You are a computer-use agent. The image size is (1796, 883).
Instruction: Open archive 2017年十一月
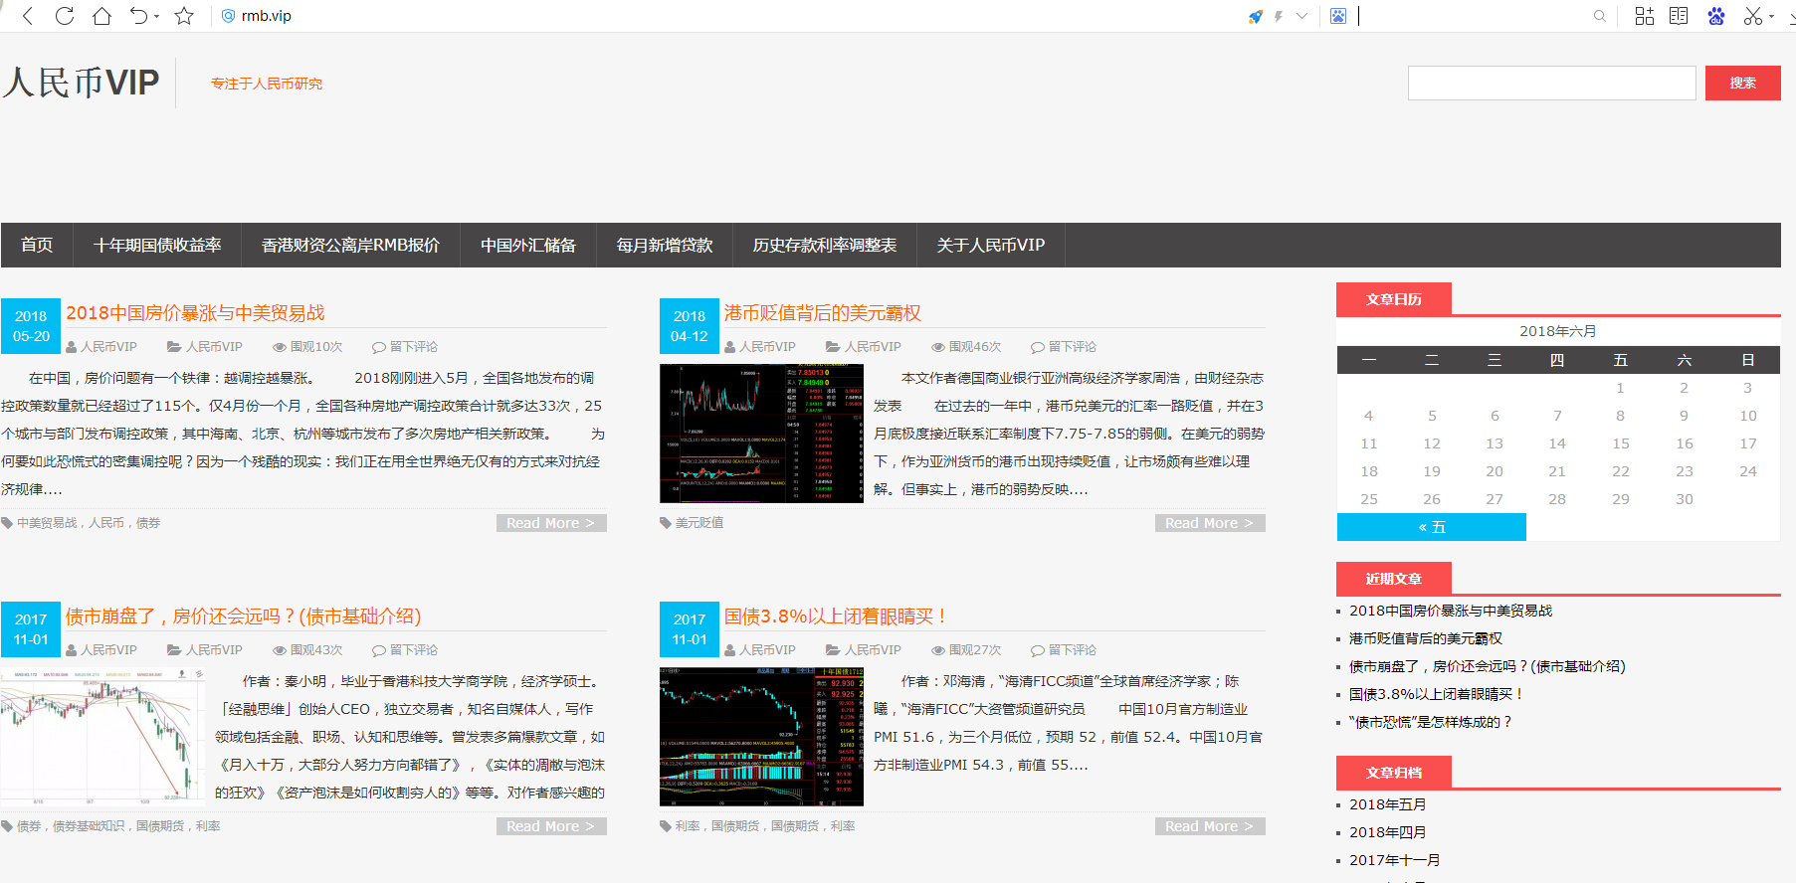1394,860
